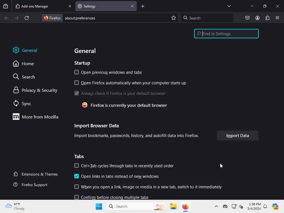The image size is (284, 213).
Task: Open the Save to Pocket icon
Action: point(247,18)
